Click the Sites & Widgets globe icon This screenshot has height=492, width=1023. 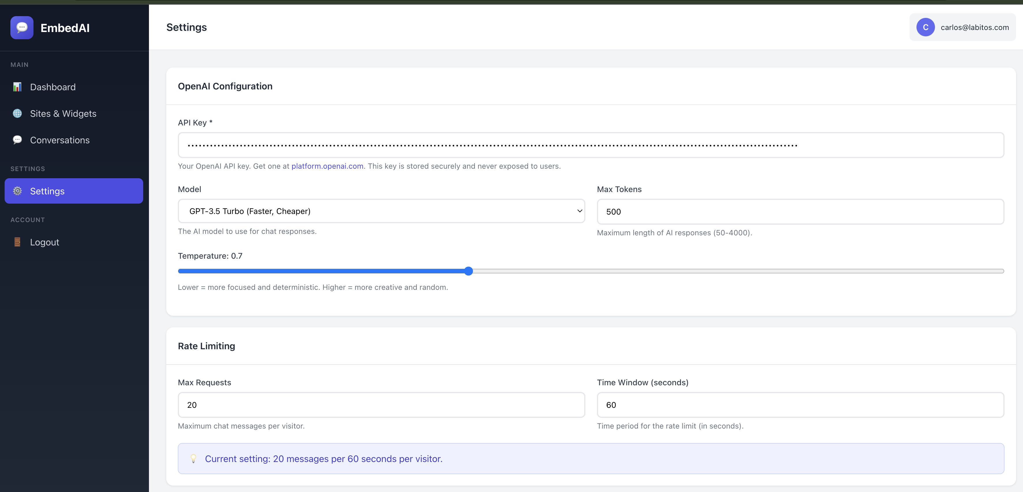[x=17, y=113]
